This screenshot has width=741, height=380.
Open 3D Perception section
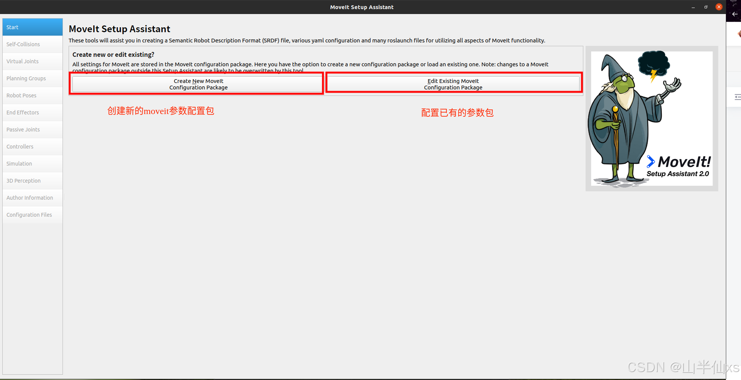tap(33, 181)
